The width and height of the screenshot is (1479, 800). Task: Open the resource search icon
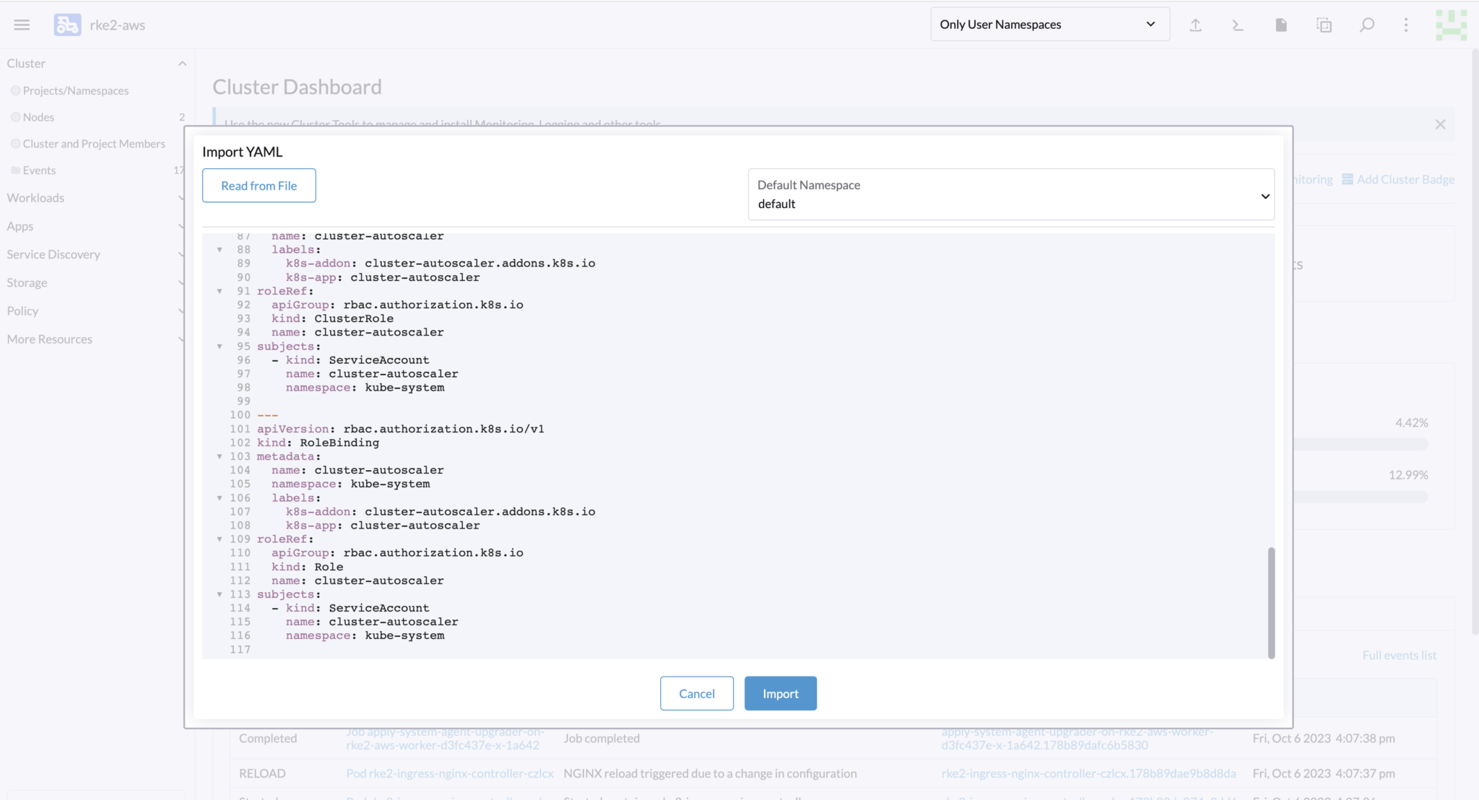click(x=1366, y=25)
